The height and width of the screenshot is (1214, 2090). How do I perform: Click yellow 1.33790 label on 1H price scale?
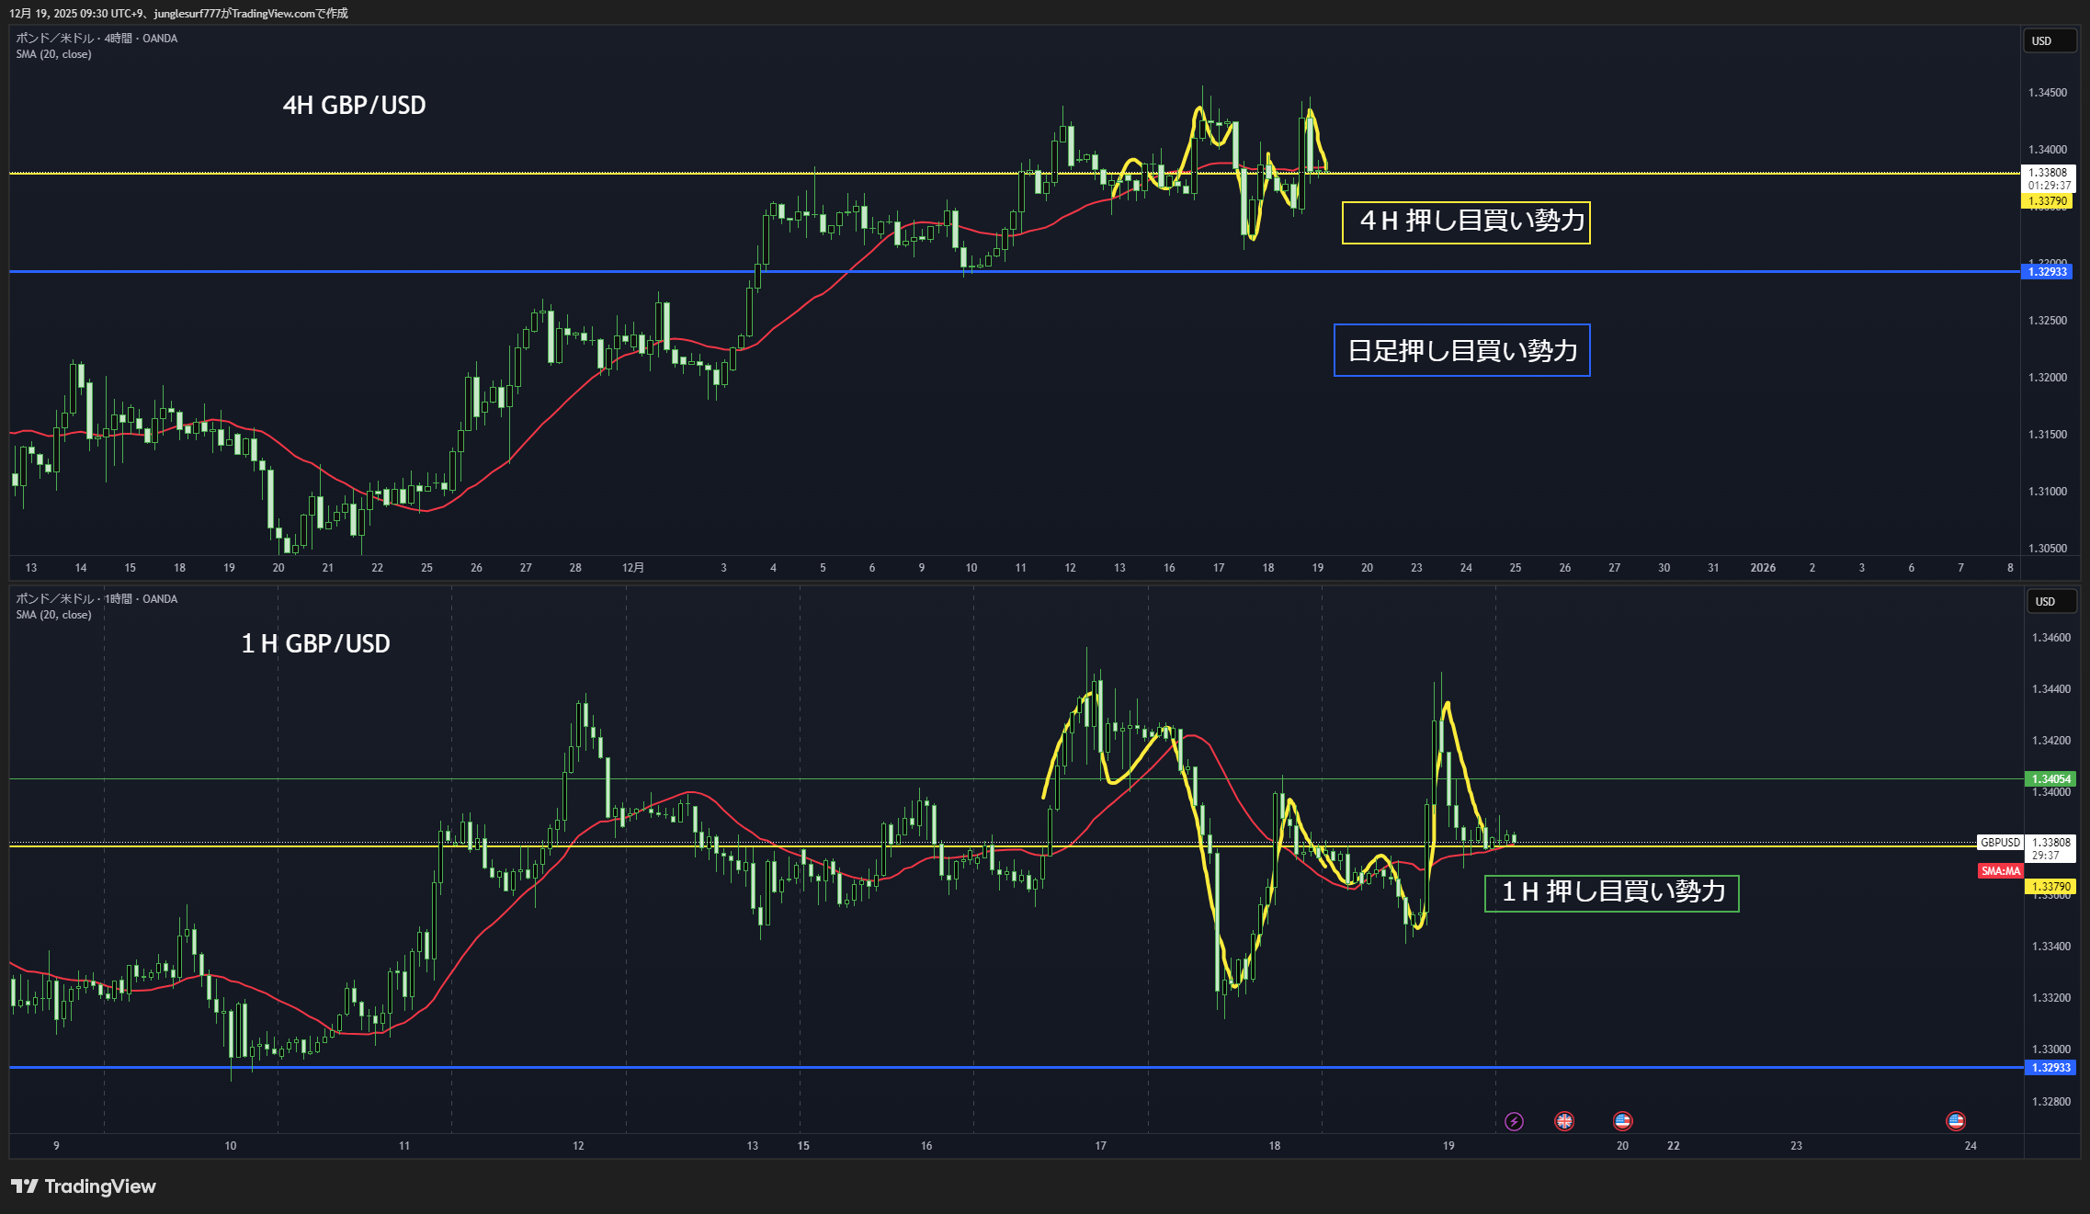tap(2050, 887)
